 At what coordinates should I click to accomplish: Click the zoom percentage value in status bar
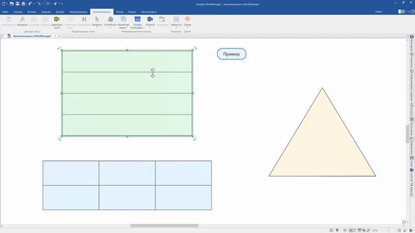pos(375,230)
